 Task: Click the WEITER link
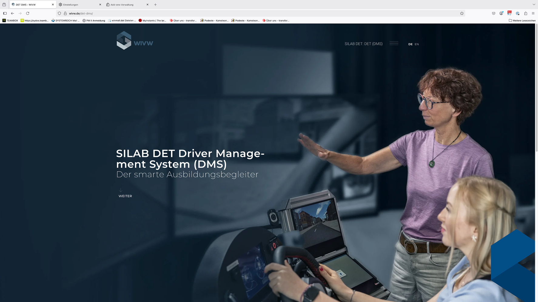click(x=125, y=196)
